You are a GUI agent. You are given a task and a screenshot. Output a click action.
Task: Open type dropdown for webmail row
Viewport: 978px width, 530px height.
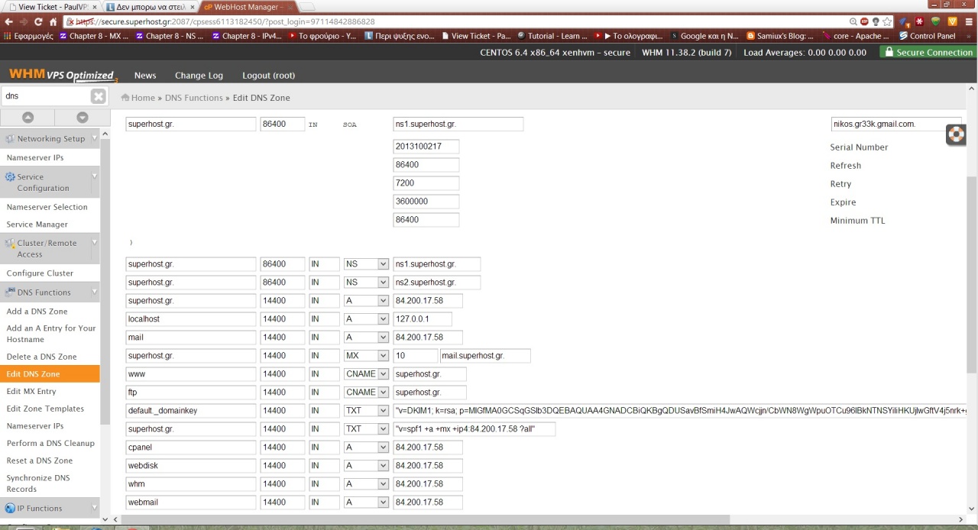coord(366,502)
